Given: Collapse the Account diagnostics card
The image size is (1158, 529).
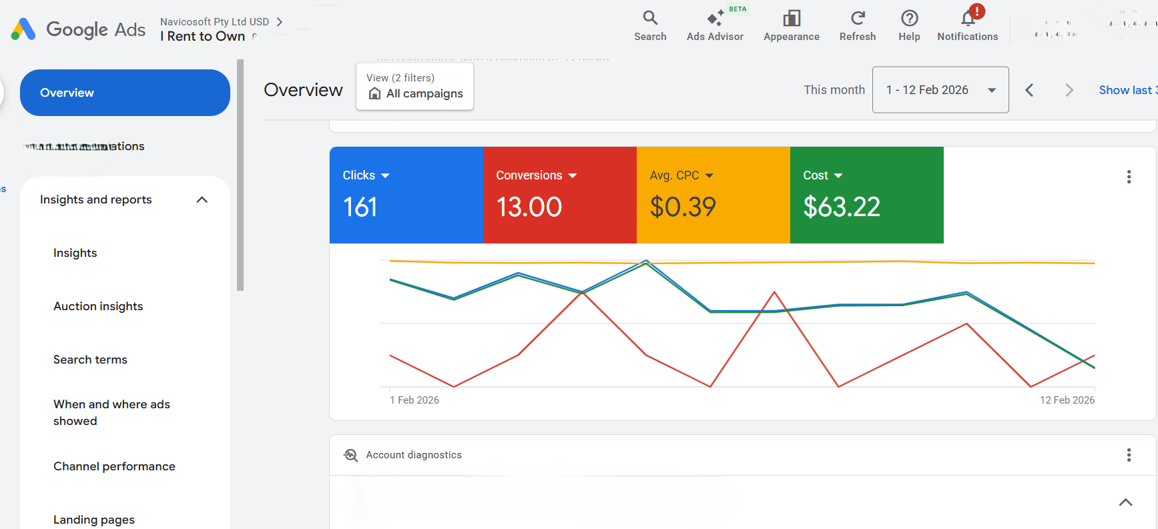Looking at the screenshot, I should [x=1125, y=502].
